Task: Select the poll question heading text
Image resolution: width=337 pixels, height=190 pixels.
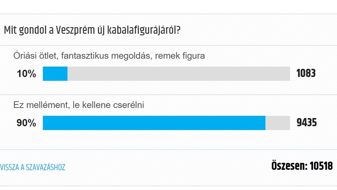Action: [x=92, y=30]
